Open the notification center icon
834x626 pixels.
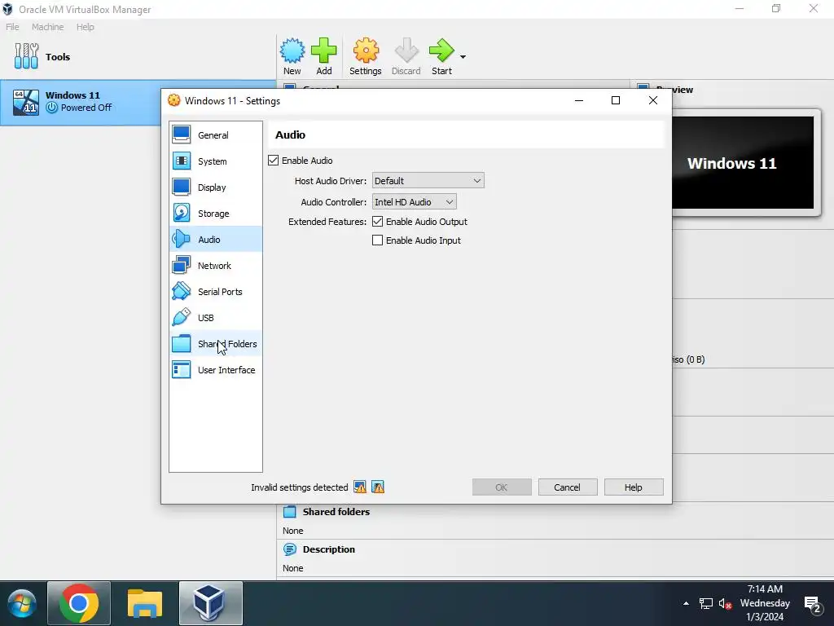[812, 604]
